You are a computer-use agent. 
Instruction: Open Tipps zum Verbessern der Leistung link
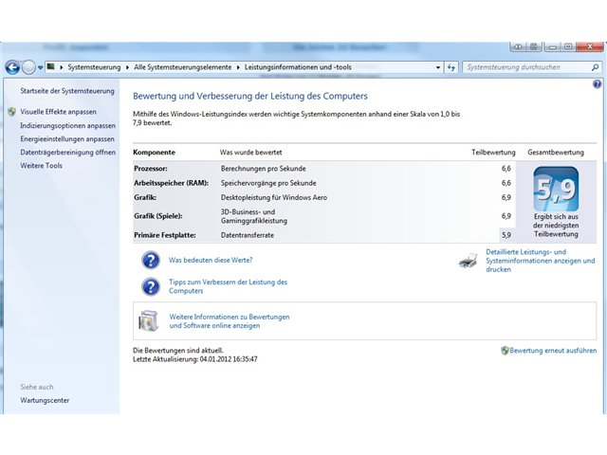(x=228, y=286)
